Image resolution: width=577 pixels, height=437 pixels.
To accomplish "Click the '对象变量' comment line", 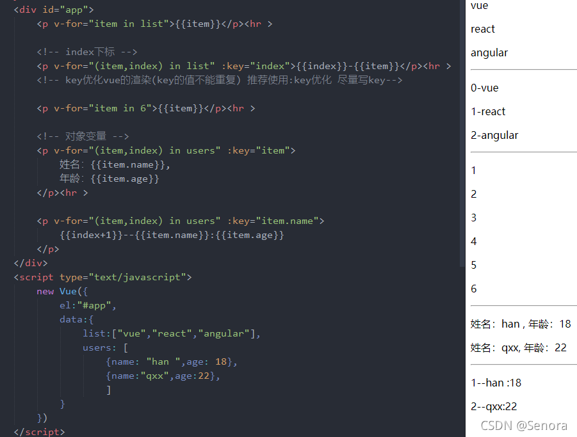I will (83, 136).
